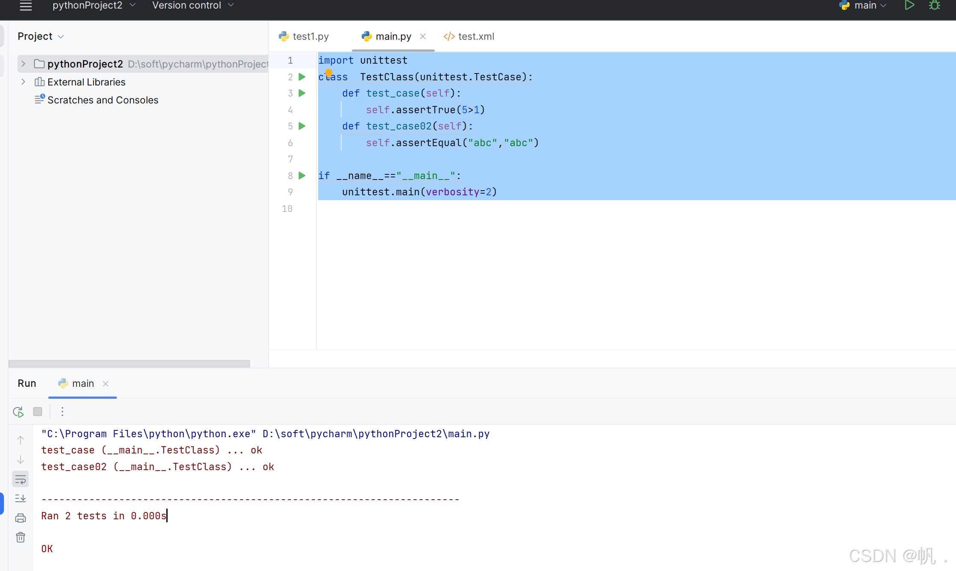Toggle soft-wrap in console output
Image resolution: width=956 pixels, height=571 pixels.
20,479
